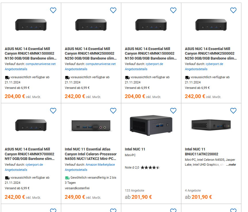This screenshot has width=248, height=212.
Task: Click the 249,00 € price
Action: 75,197
